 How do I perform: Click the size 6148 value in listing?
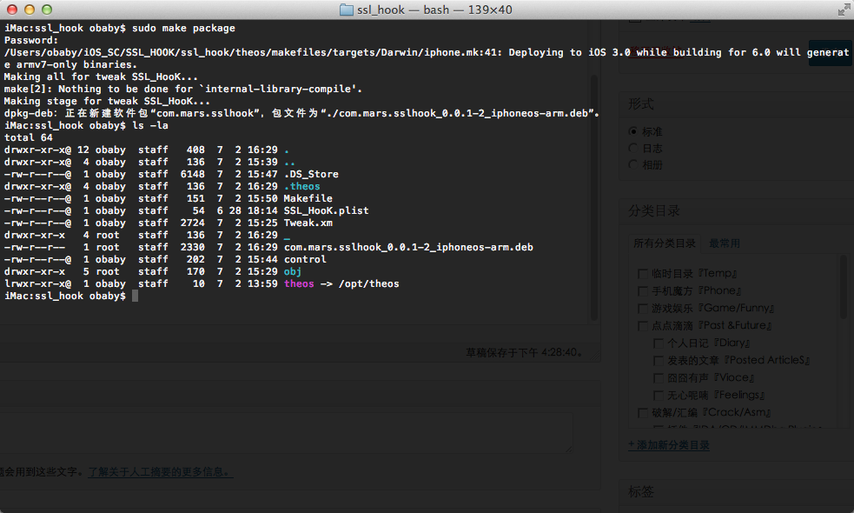(x=193, y=174)
